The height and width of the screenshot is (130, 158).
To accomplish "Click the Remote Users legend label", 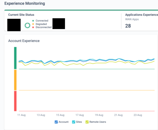I will [x=98, y=122].
